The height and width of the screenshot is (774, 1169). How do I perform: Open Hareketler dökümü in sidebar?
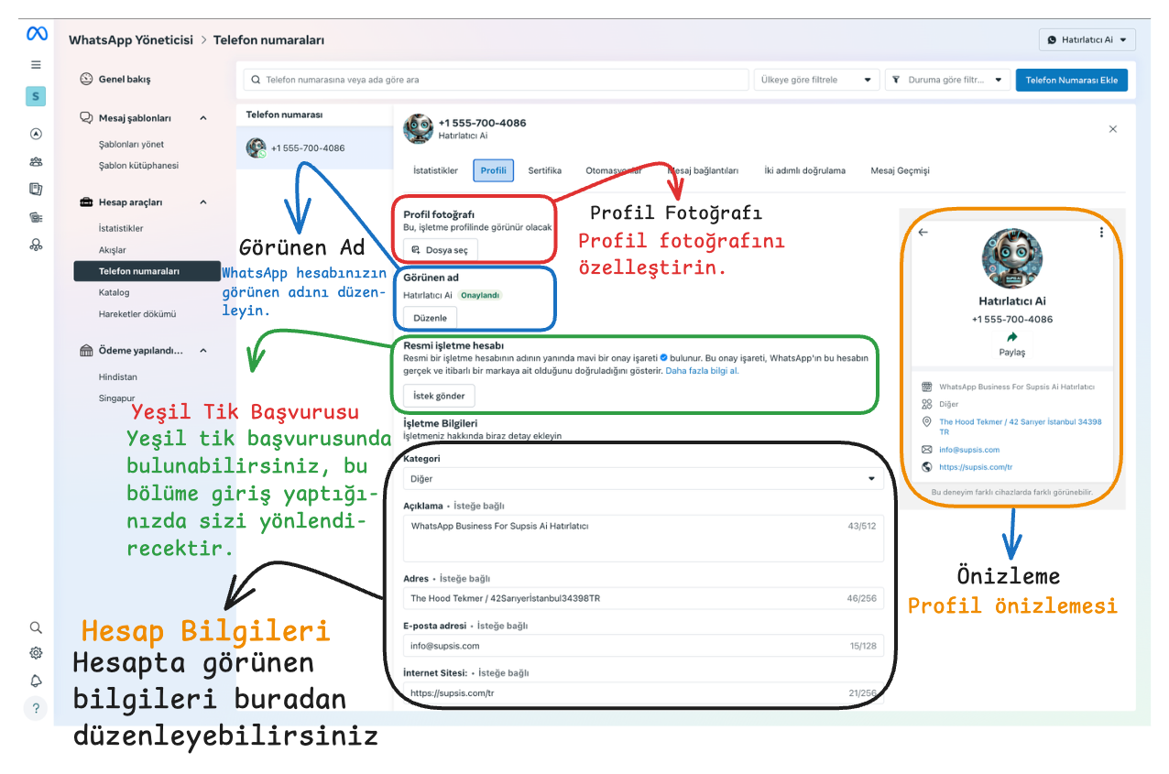pos(137,313)
